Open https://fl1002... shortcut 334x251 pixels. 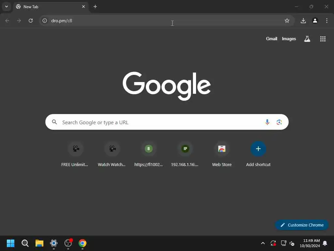pos(148,154)
